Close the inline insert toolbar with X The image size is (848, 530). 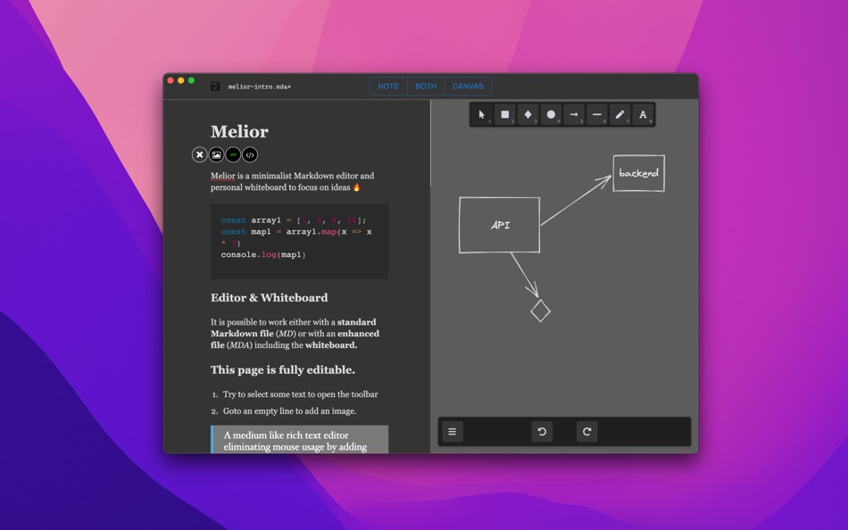[200, 154]
